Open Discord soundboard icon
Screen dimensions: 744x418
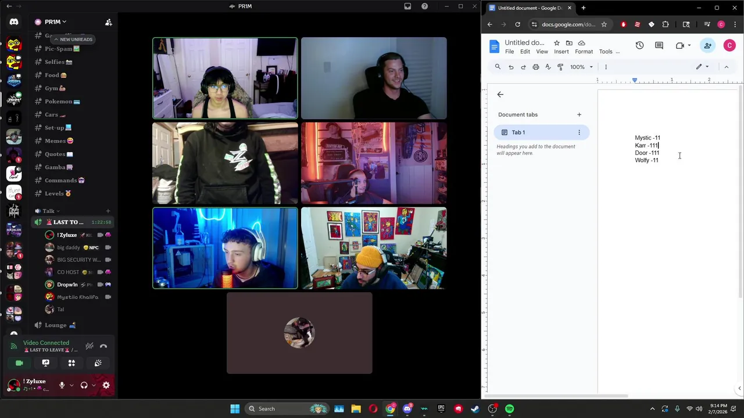coord(98,363)
